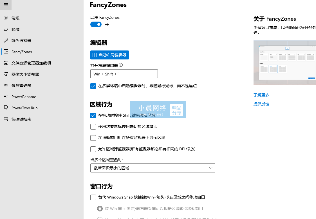Enable 使用次要鼠标按钮来切换区域激活
Screen dimensions: 316x219
pyautogui.click(x=93, y=126)
